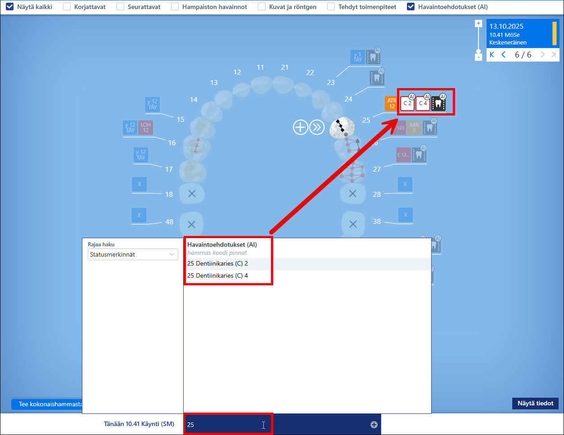
Task: Enable the Korjattavat checkbox
Action: coord(67,7)
